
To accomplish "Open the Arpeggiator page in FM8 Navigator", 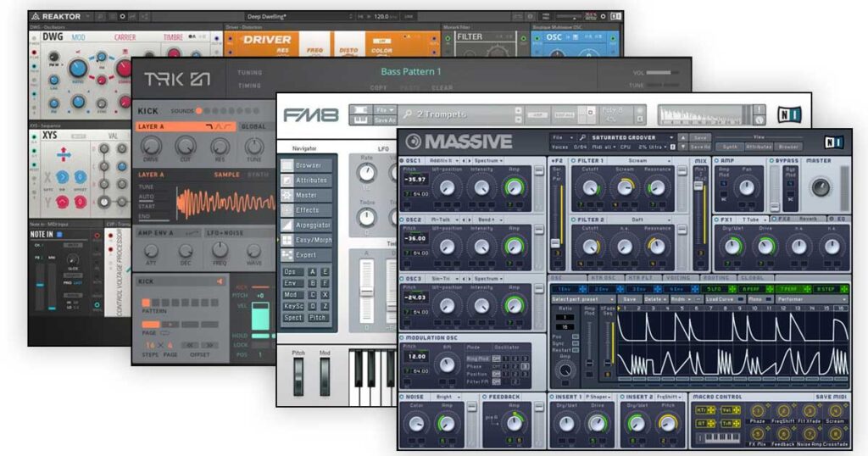I will [306, 225].
